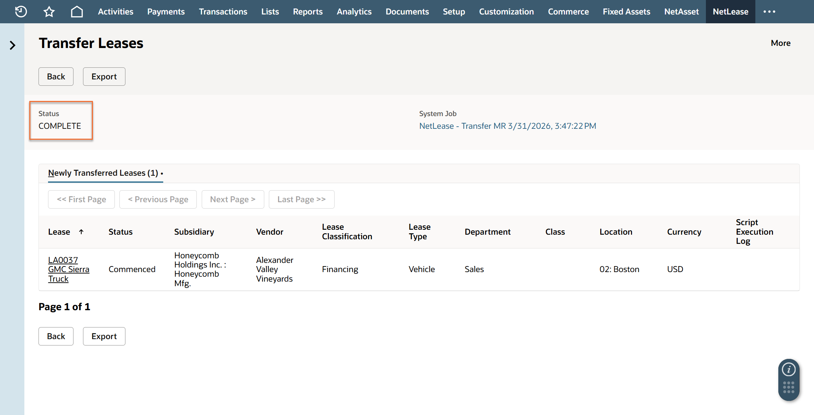This screenshot has width=814, height=415.
Task: Open the NetLease menu
Action: [x=730, y=12]
